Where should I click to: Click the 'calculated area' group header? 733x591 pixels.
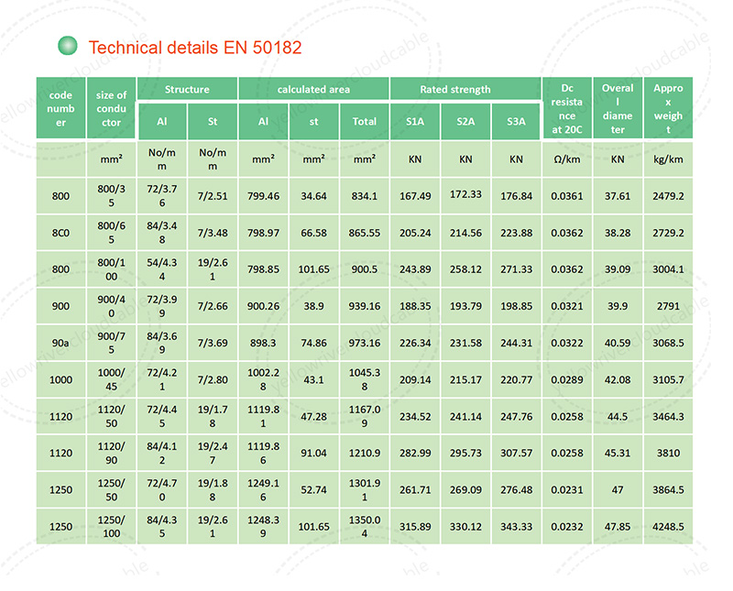pos(313,89)
